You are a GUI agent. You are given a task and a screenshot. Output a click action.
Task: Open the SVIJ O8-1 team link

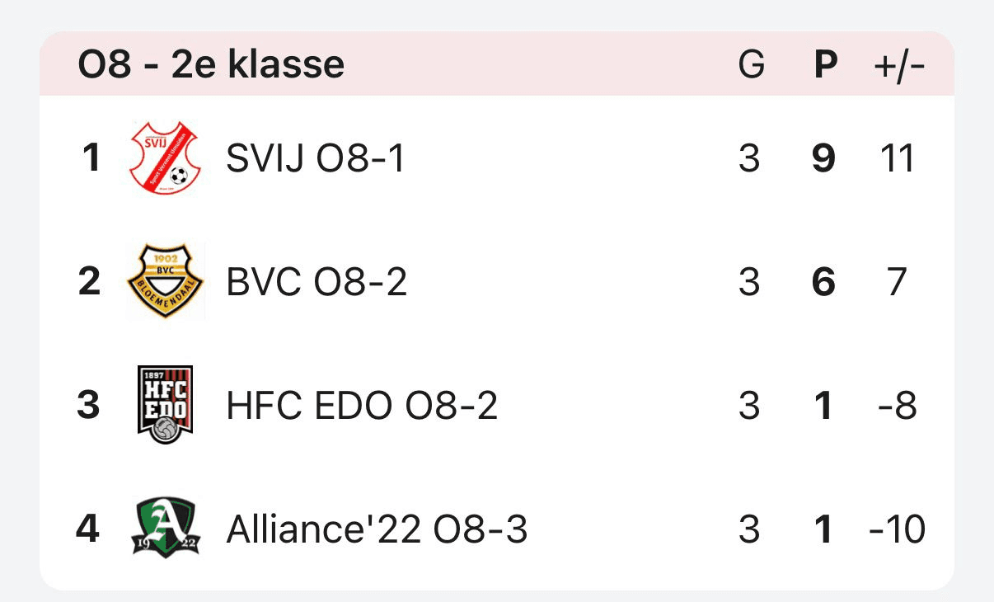[316, 158]
